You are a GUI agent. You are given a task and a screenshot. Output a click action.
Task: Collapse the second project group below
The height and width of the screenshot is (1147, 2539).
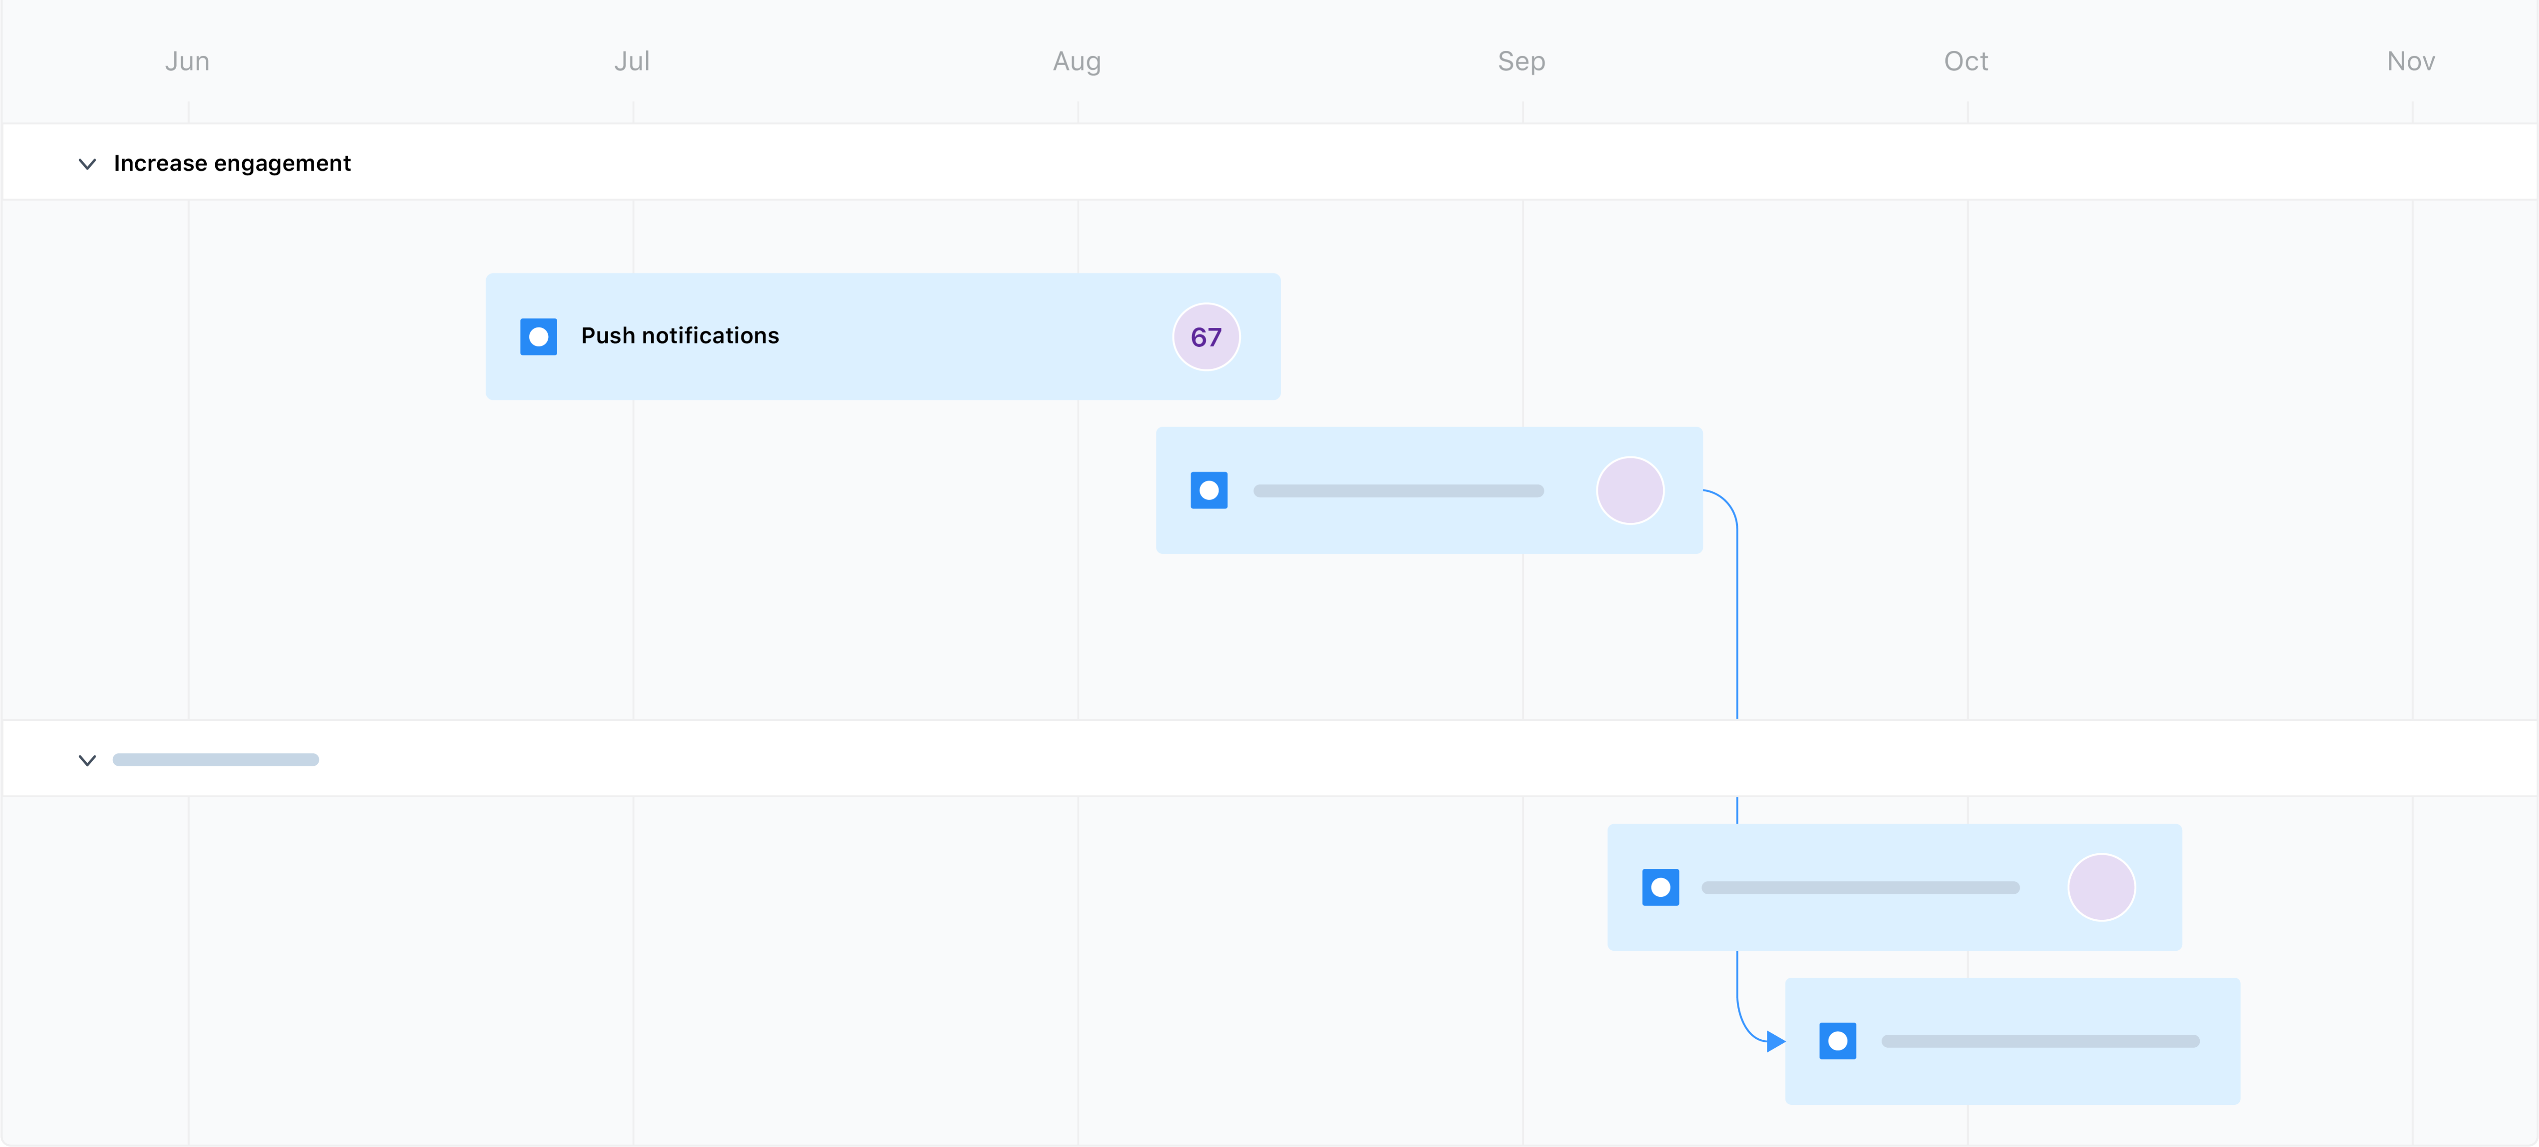(87, 760)
